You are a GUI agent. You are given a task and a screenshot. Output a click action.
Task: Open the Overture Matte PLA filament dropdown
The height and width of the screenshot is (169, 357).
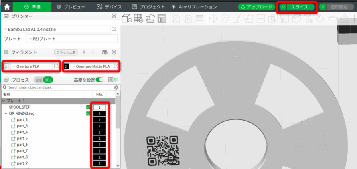pos(91,66)
